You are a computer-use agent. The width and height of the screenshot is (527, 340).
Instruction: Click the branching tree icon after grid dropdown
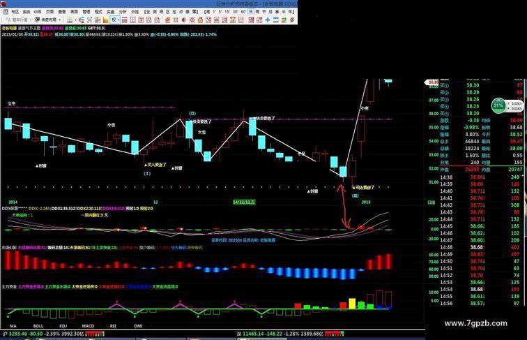tap(82, 20)
